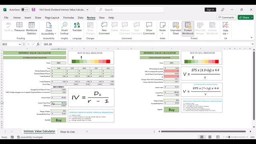
Task: Click Unprotect Sheet
Action: 176,28
